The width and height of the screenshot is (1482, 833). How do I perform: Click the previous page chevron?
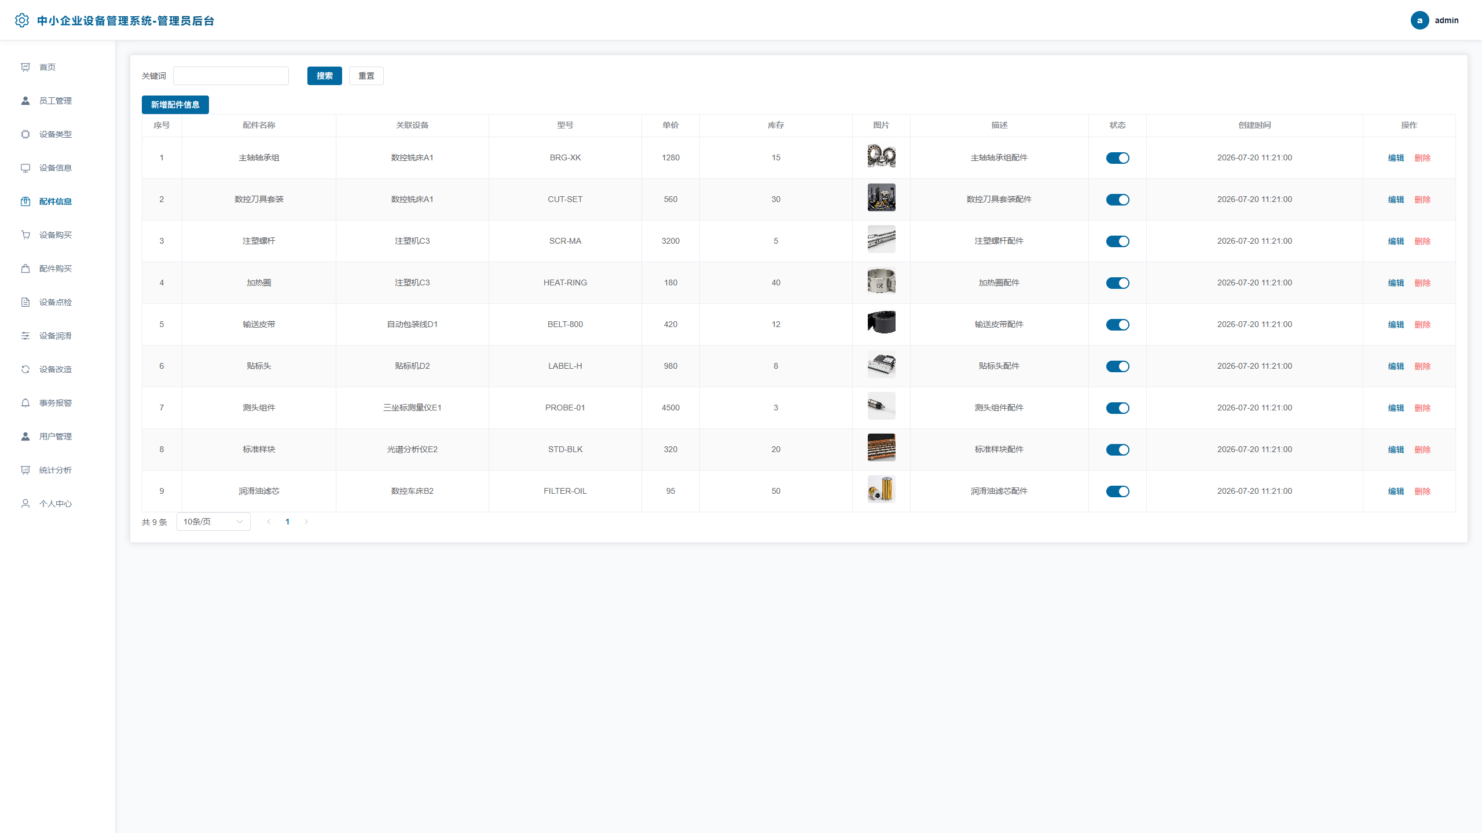269,522
